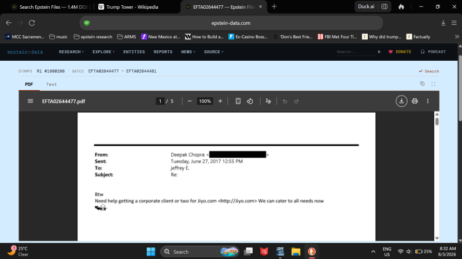Reload the current page
The height and width of the screenshot is (259, 462).
point(32,23)
